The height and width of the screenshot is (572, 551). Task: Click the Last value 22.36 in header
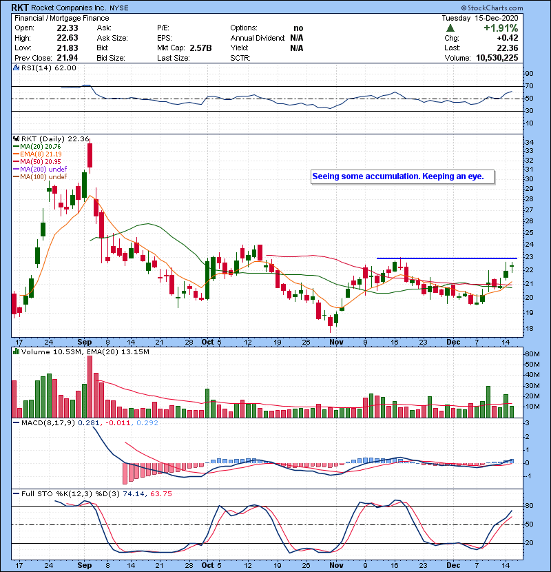[x=507, y=48]
